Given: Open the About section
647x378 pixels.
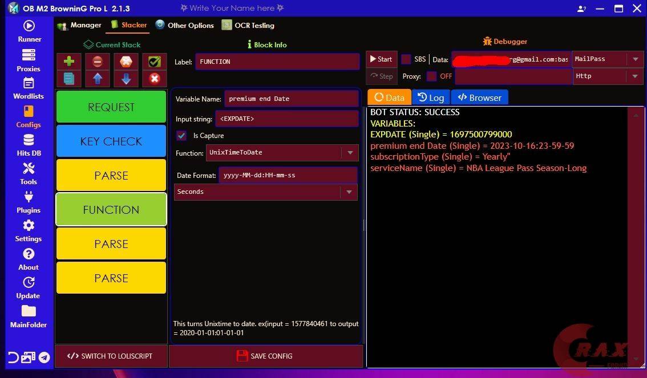Looking at the screenshot, I should click(29, 259).
